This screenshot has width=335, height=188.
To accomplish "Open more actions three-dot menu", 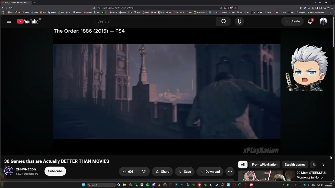I will (x=230, y=172).
